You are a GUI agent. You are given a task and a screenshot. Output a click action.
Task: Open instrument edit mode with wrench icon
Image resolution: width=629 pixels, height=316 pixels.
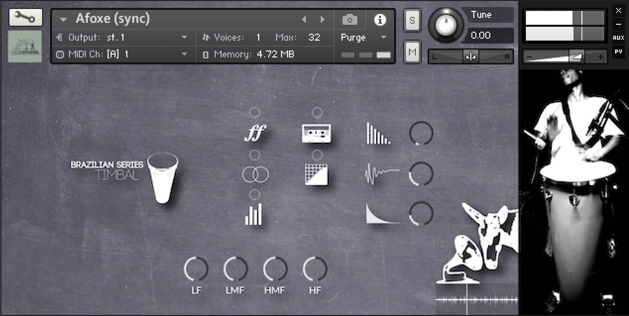tap(25, 18)
